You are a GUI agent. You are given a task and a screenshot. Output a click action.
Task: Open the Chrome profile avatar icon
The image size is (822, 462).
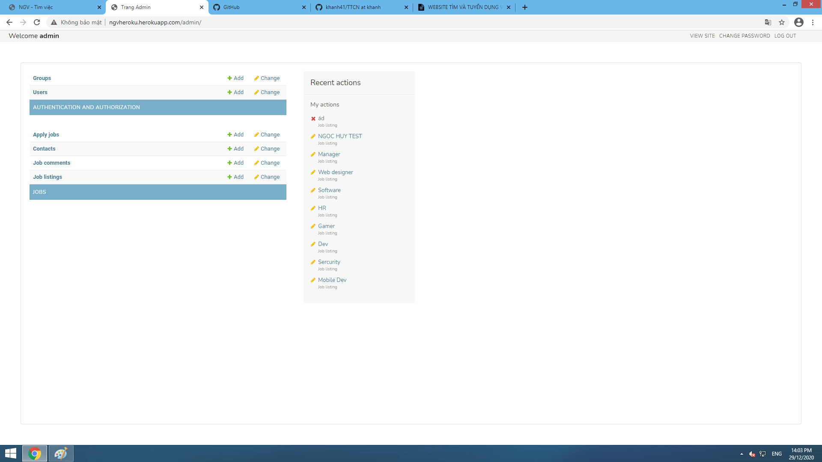799,22
